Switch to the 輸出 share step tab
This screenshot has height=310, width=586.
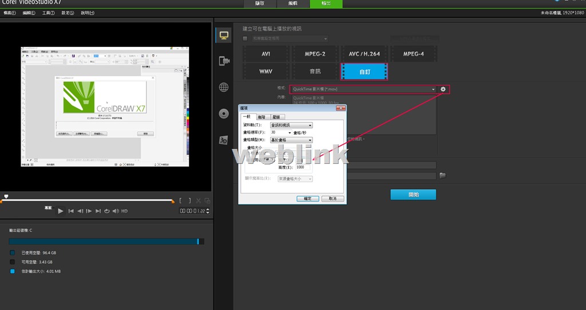[326, 3]
